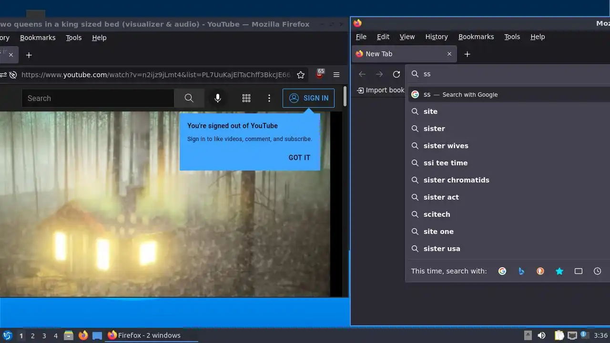Click the forest cabin video frame
This screenshot has width=610, height=343.
[x=165, y=204]
